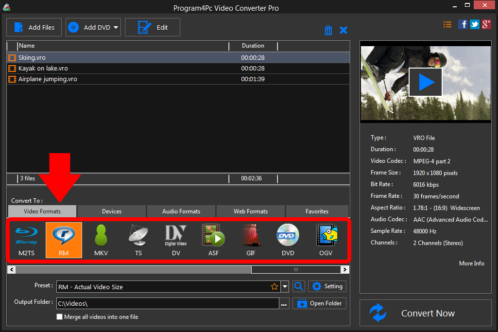Select the TS satellite format icon
This screenshot has height=332, width=498.
click(138, 240)
